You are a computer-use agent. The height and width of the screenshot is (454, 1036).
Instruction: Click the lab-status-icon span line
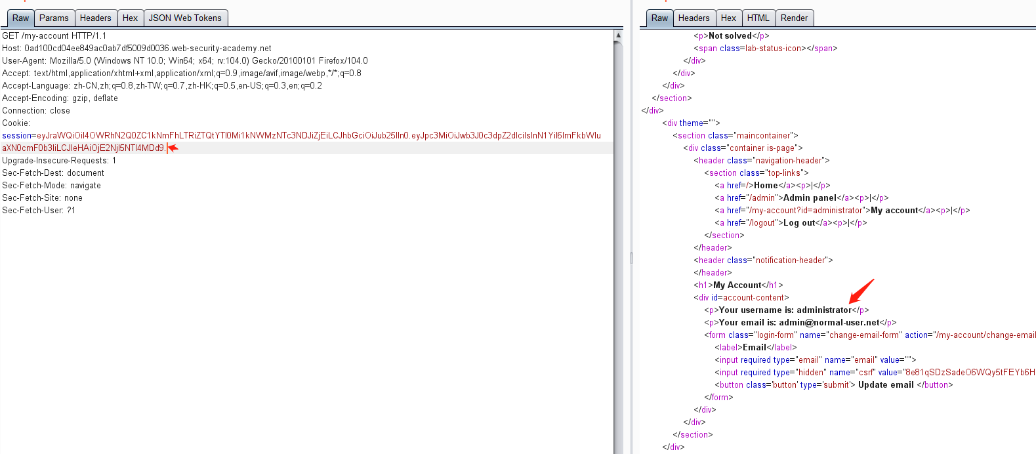pyautogui.click(x=766, y=49)
